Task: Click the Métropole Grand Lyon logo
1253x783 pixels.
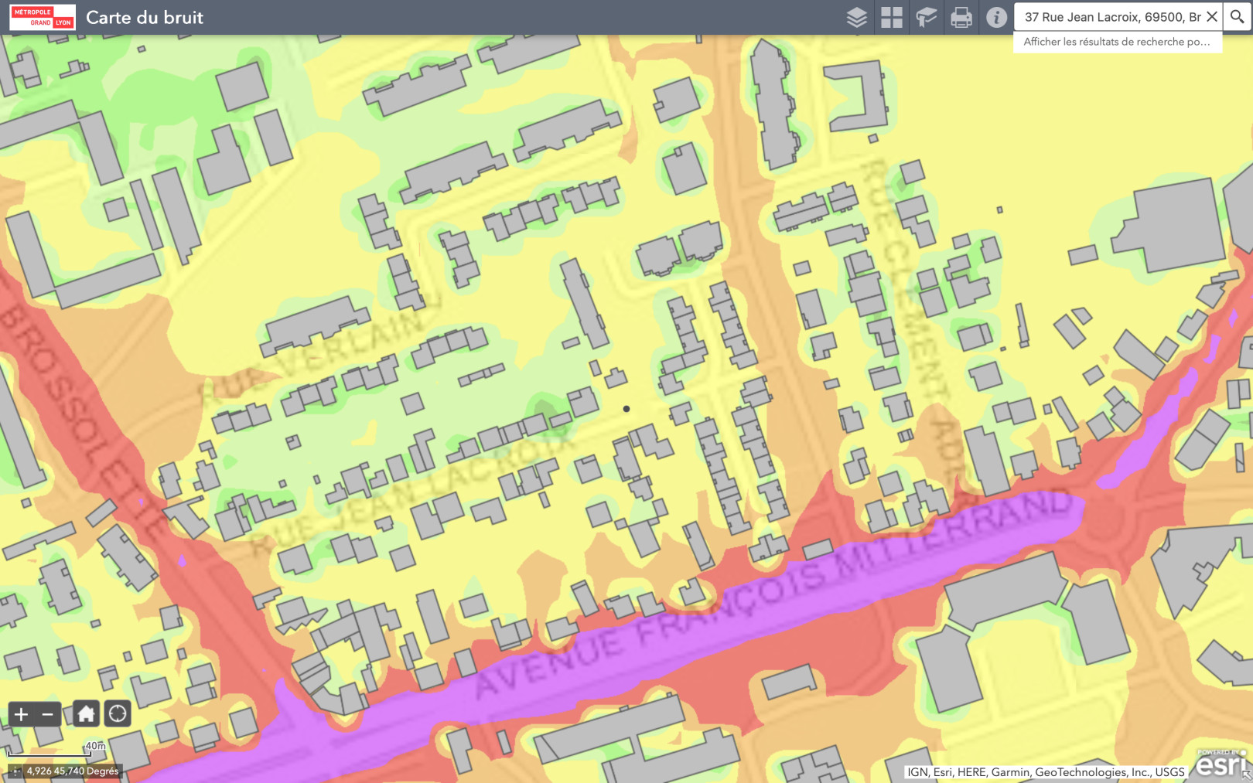Action: point(43,17)
